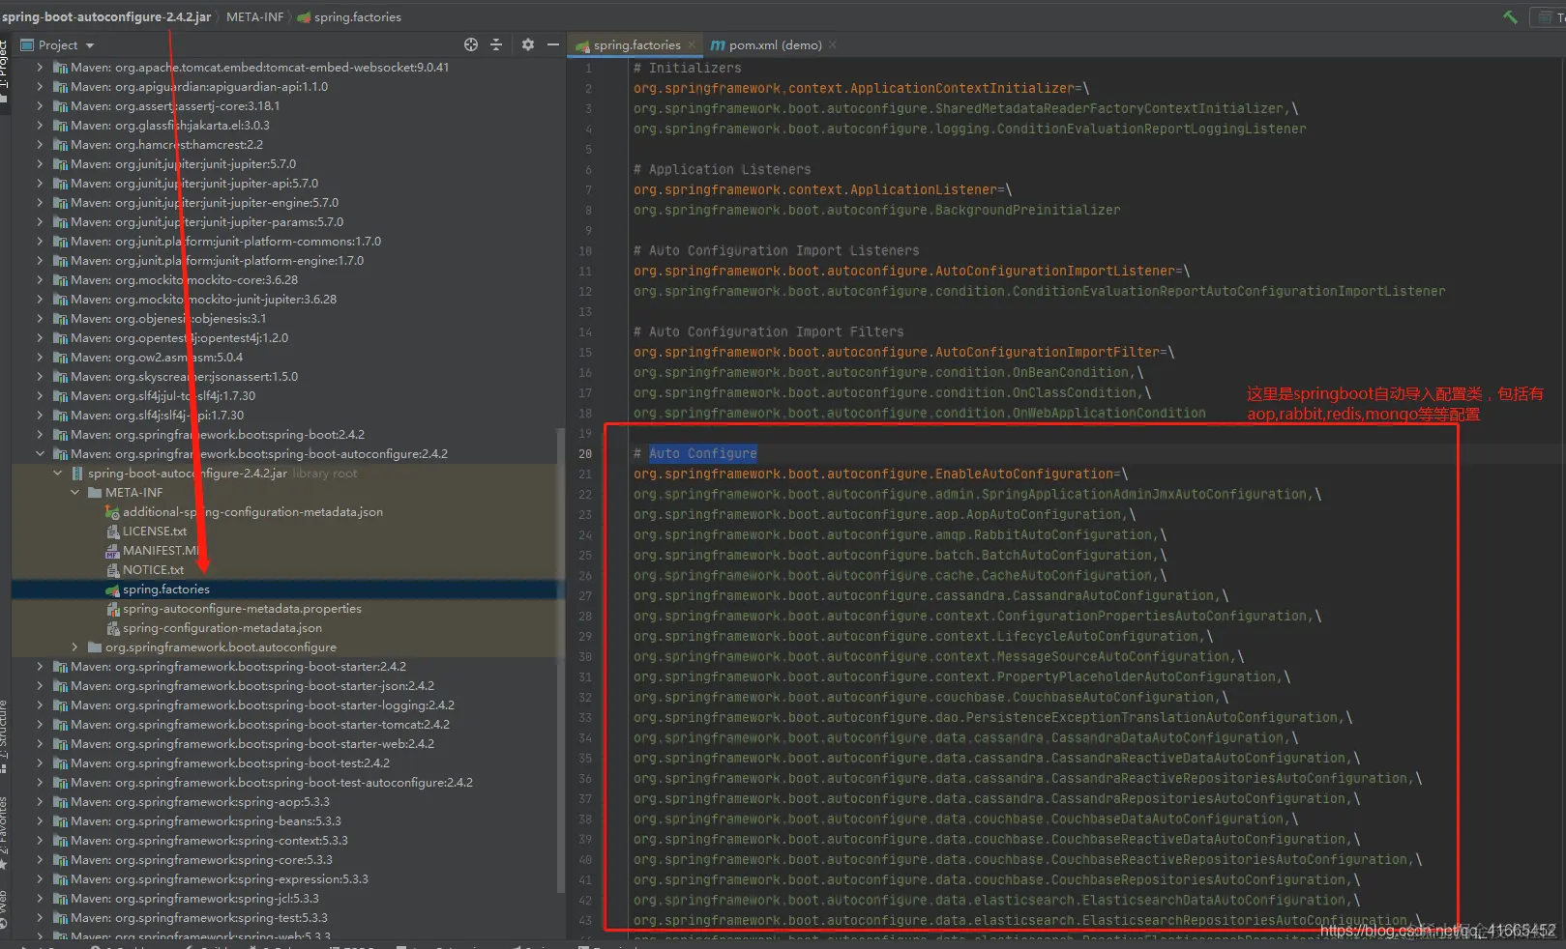Collapse spring-boot-autoconfigure-2.4.2.jar library root node

(57, 474)
